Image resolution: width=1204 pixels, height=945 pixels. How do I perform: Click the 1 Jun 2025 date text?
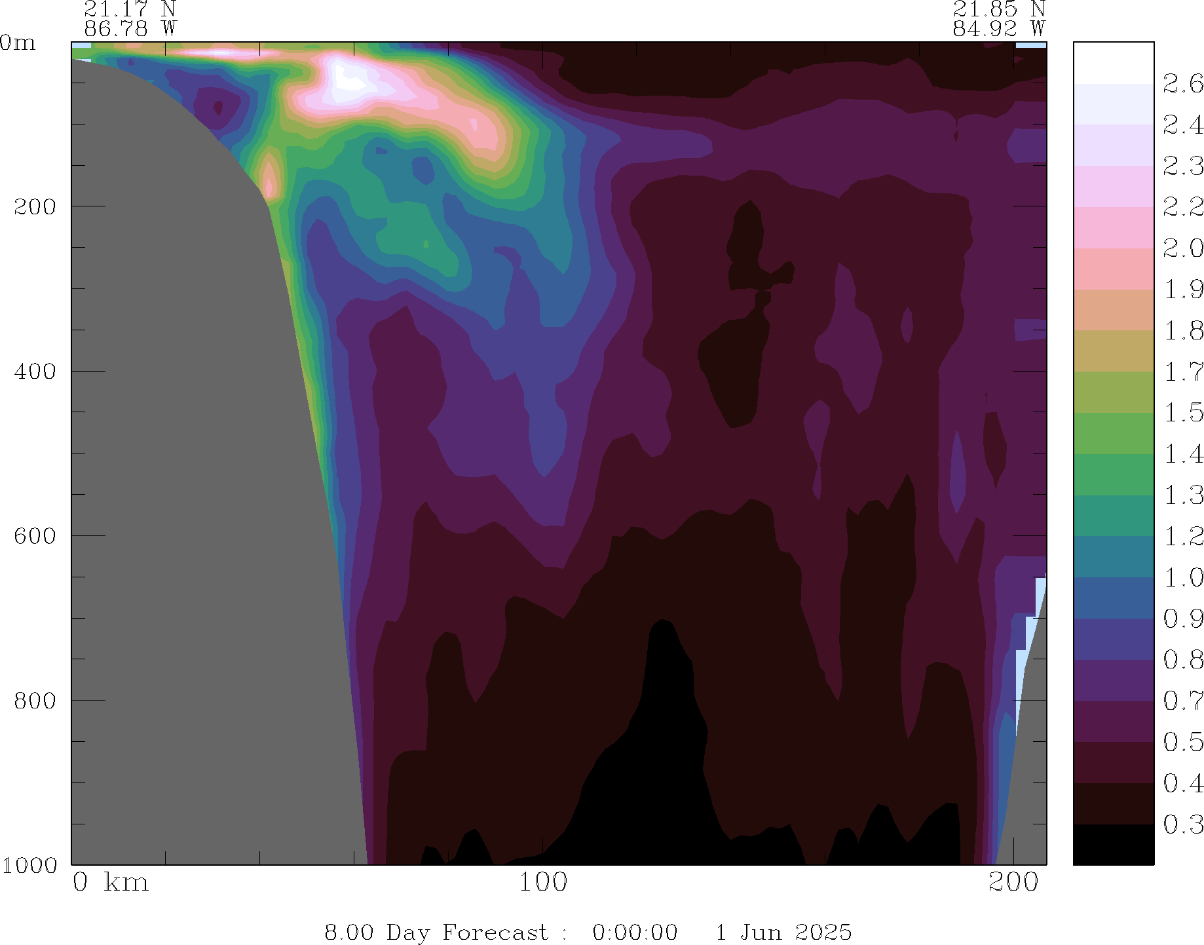[783, 932]
